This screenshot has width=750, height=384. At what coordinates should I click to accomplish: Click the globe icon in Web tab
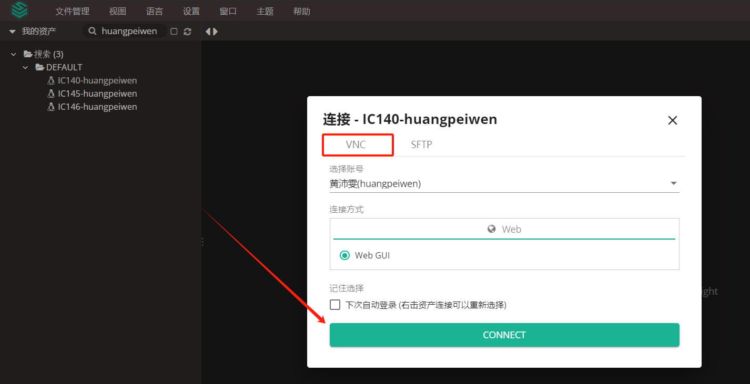click(492, 229)
